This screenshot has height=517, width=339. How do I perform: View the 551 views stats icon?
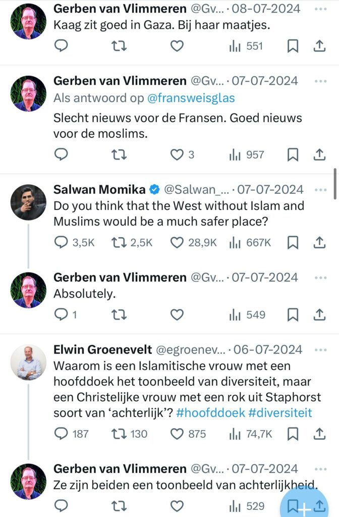[235, 46]
